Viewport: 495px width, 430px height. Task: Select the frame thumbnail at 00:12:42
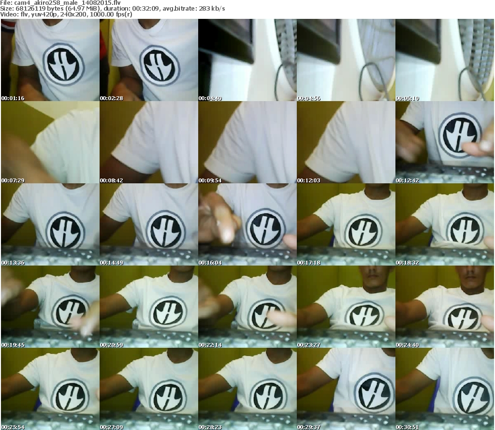445,142
